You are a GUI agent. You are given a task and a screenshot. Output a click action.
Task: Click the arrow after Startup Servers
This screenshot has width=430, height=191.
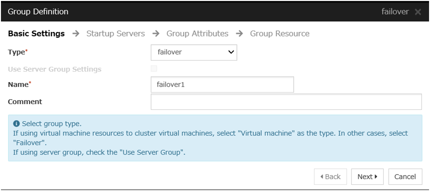click(155, 34)
